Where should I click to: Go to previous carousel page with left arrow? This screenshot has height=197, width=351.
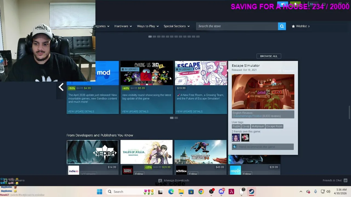[x=61, y=87]
